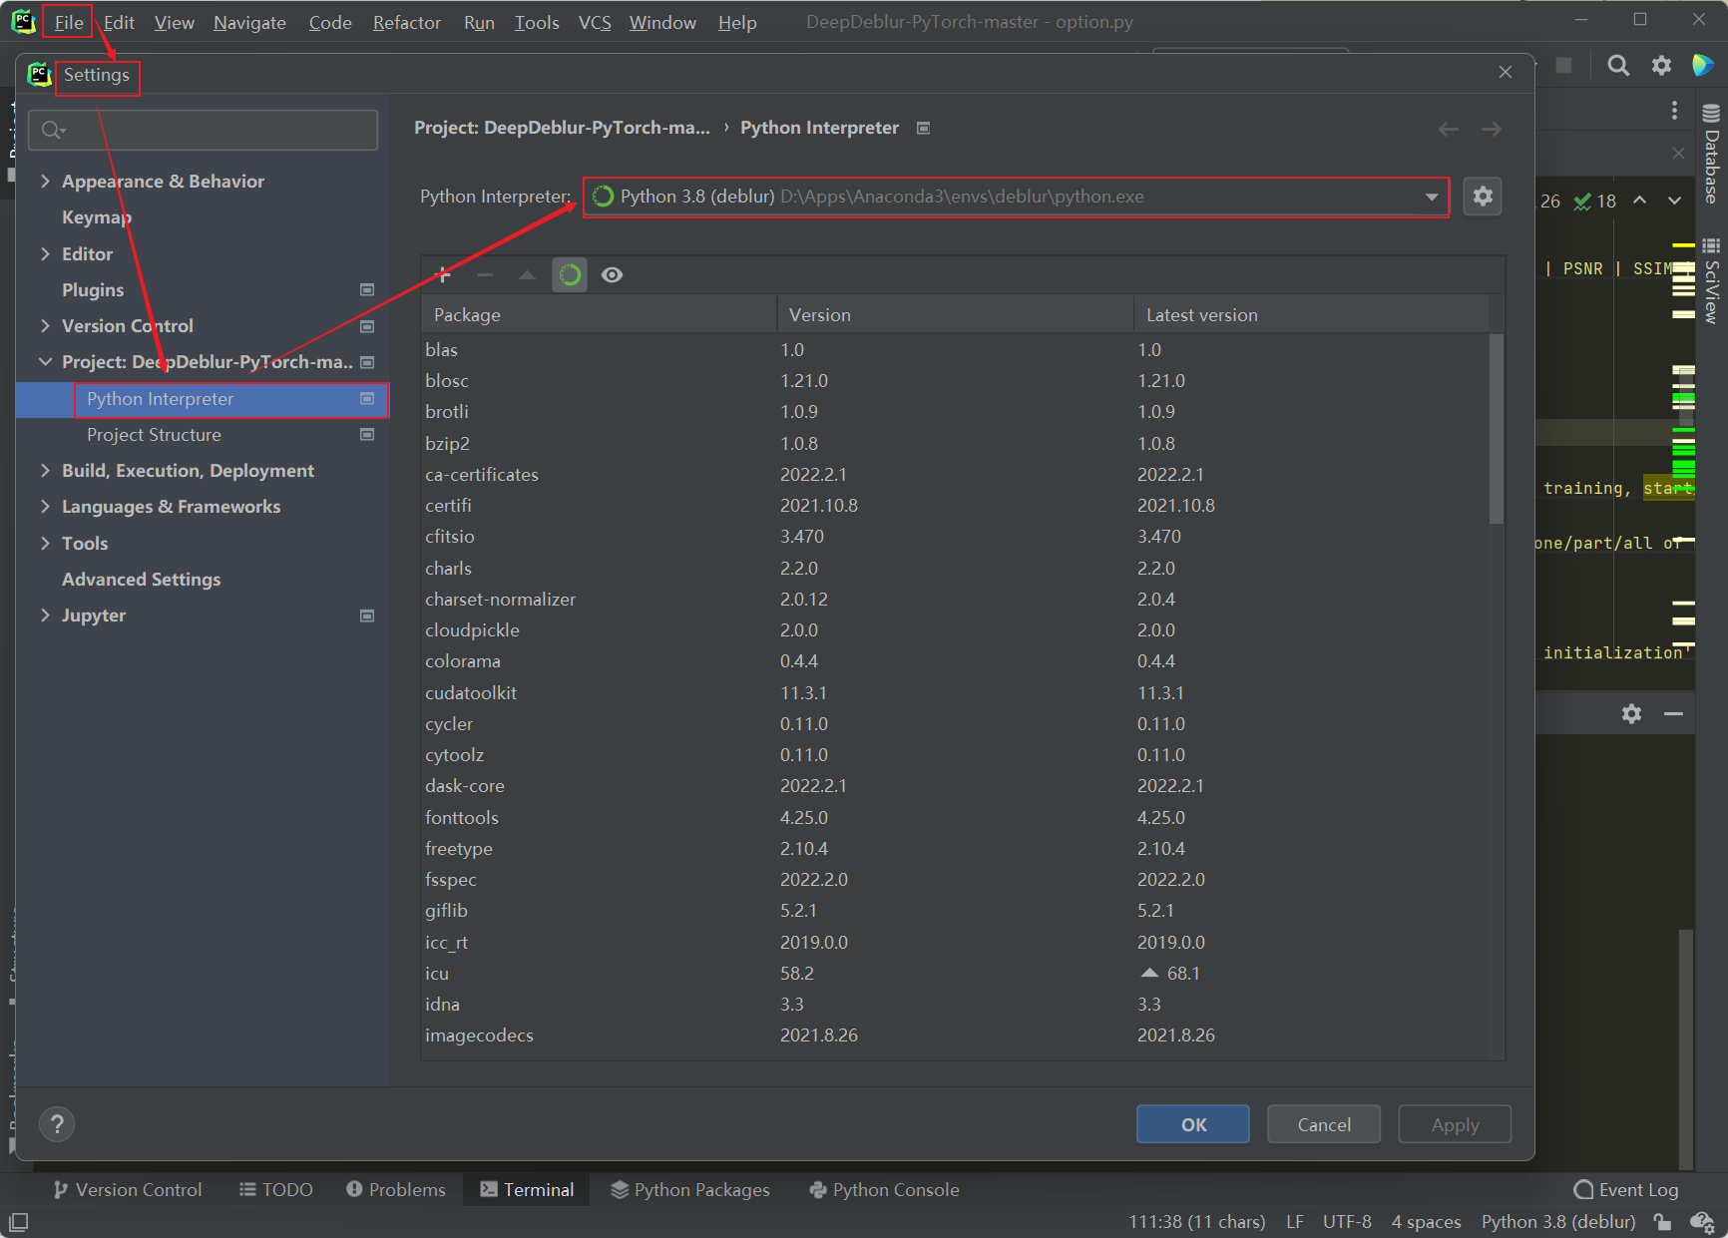Open the Navigate menu
The width and height of the screenshot is (1728, 1238).
tap(249, 22)
